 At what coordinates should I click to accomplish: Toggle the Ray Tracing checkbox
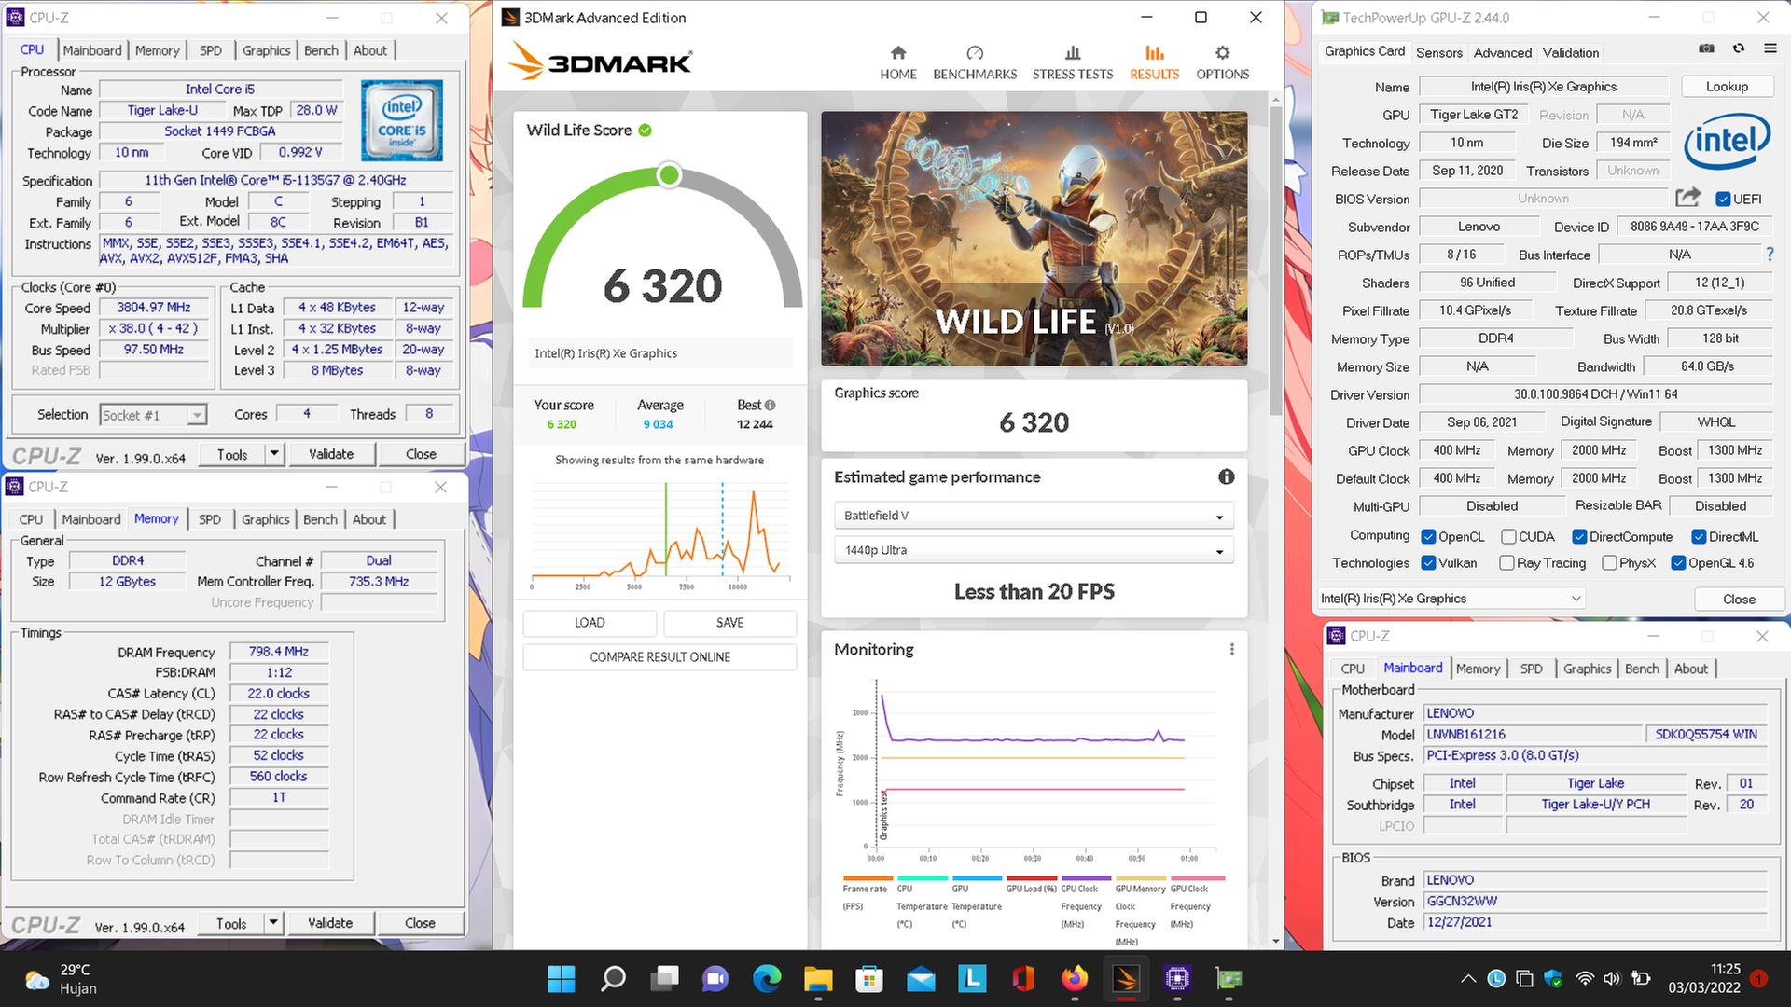1506,563
